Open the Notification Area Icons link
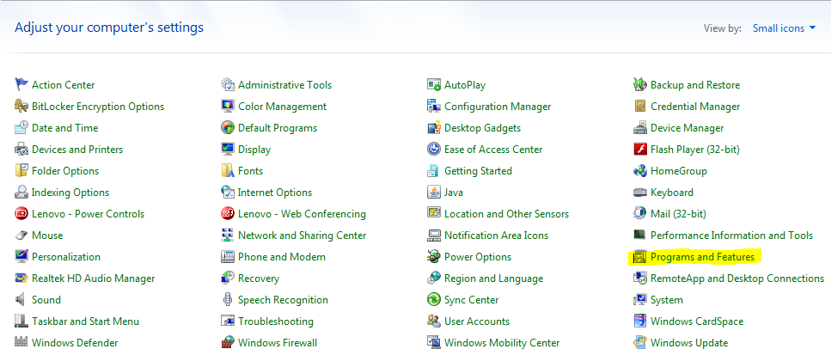Screen dimensions: 831x355 [496, 236]
